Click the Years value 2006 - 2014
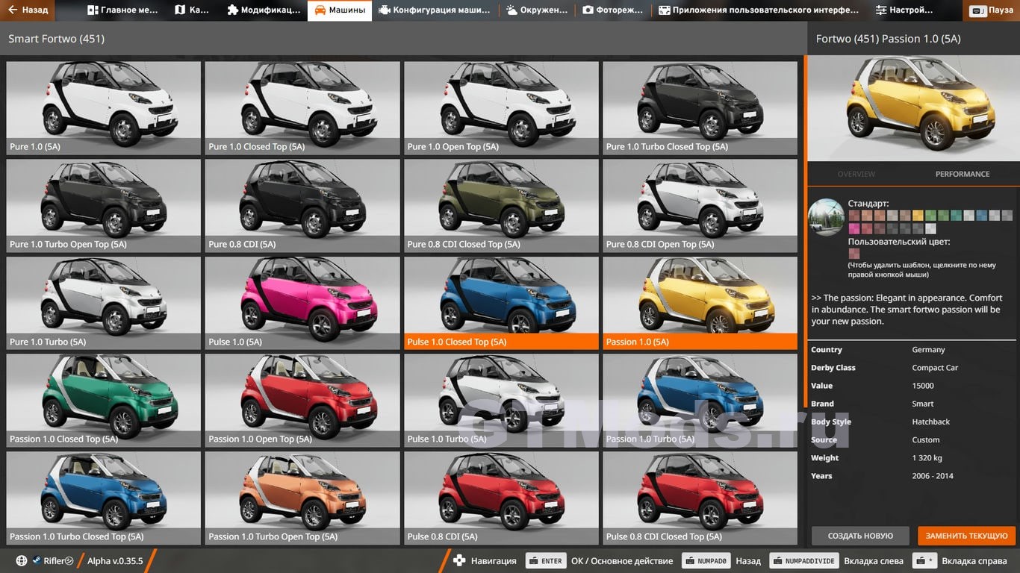 tap(933, 476)
